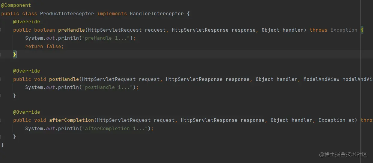This screenshot has width=373, height=163.
Task: Click the highlighted opening brace of preHandle
Action: coord(362,30)
